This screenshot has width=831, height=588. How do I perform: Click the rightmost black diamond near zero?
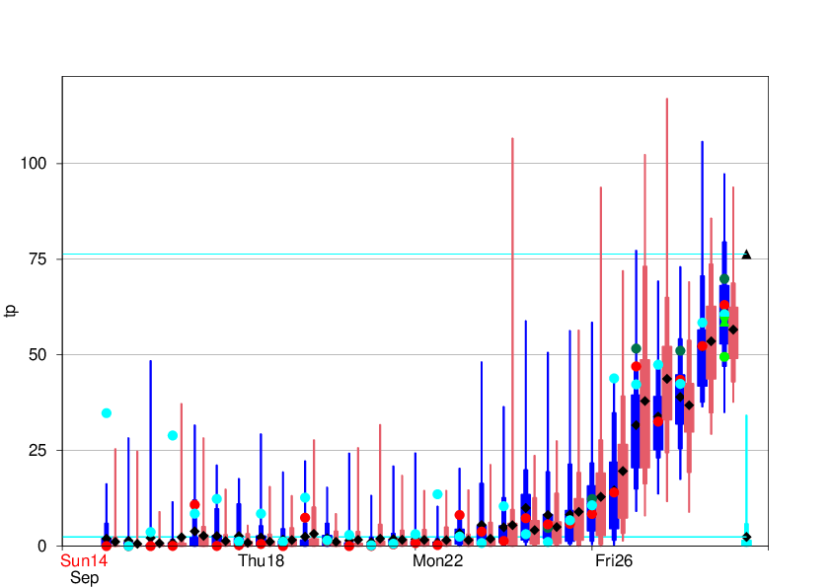click(747, 537)
